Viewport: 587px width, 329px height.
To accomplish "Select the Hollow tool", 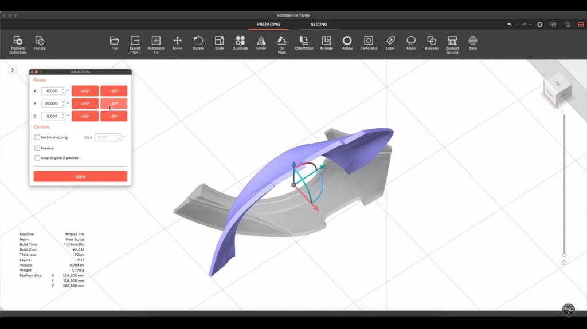I will tap(347, 43).
